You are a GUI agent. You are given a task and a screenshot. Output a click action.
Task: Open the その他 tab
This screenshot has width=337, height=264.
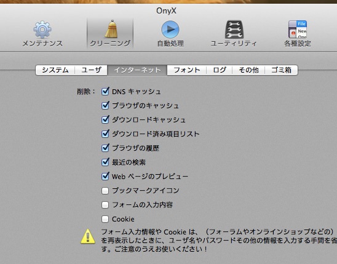(248, 70)
